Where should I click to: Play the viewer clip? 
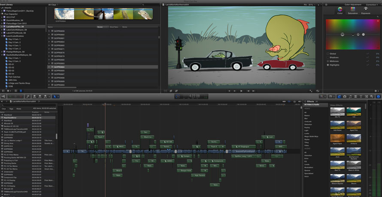241,91
